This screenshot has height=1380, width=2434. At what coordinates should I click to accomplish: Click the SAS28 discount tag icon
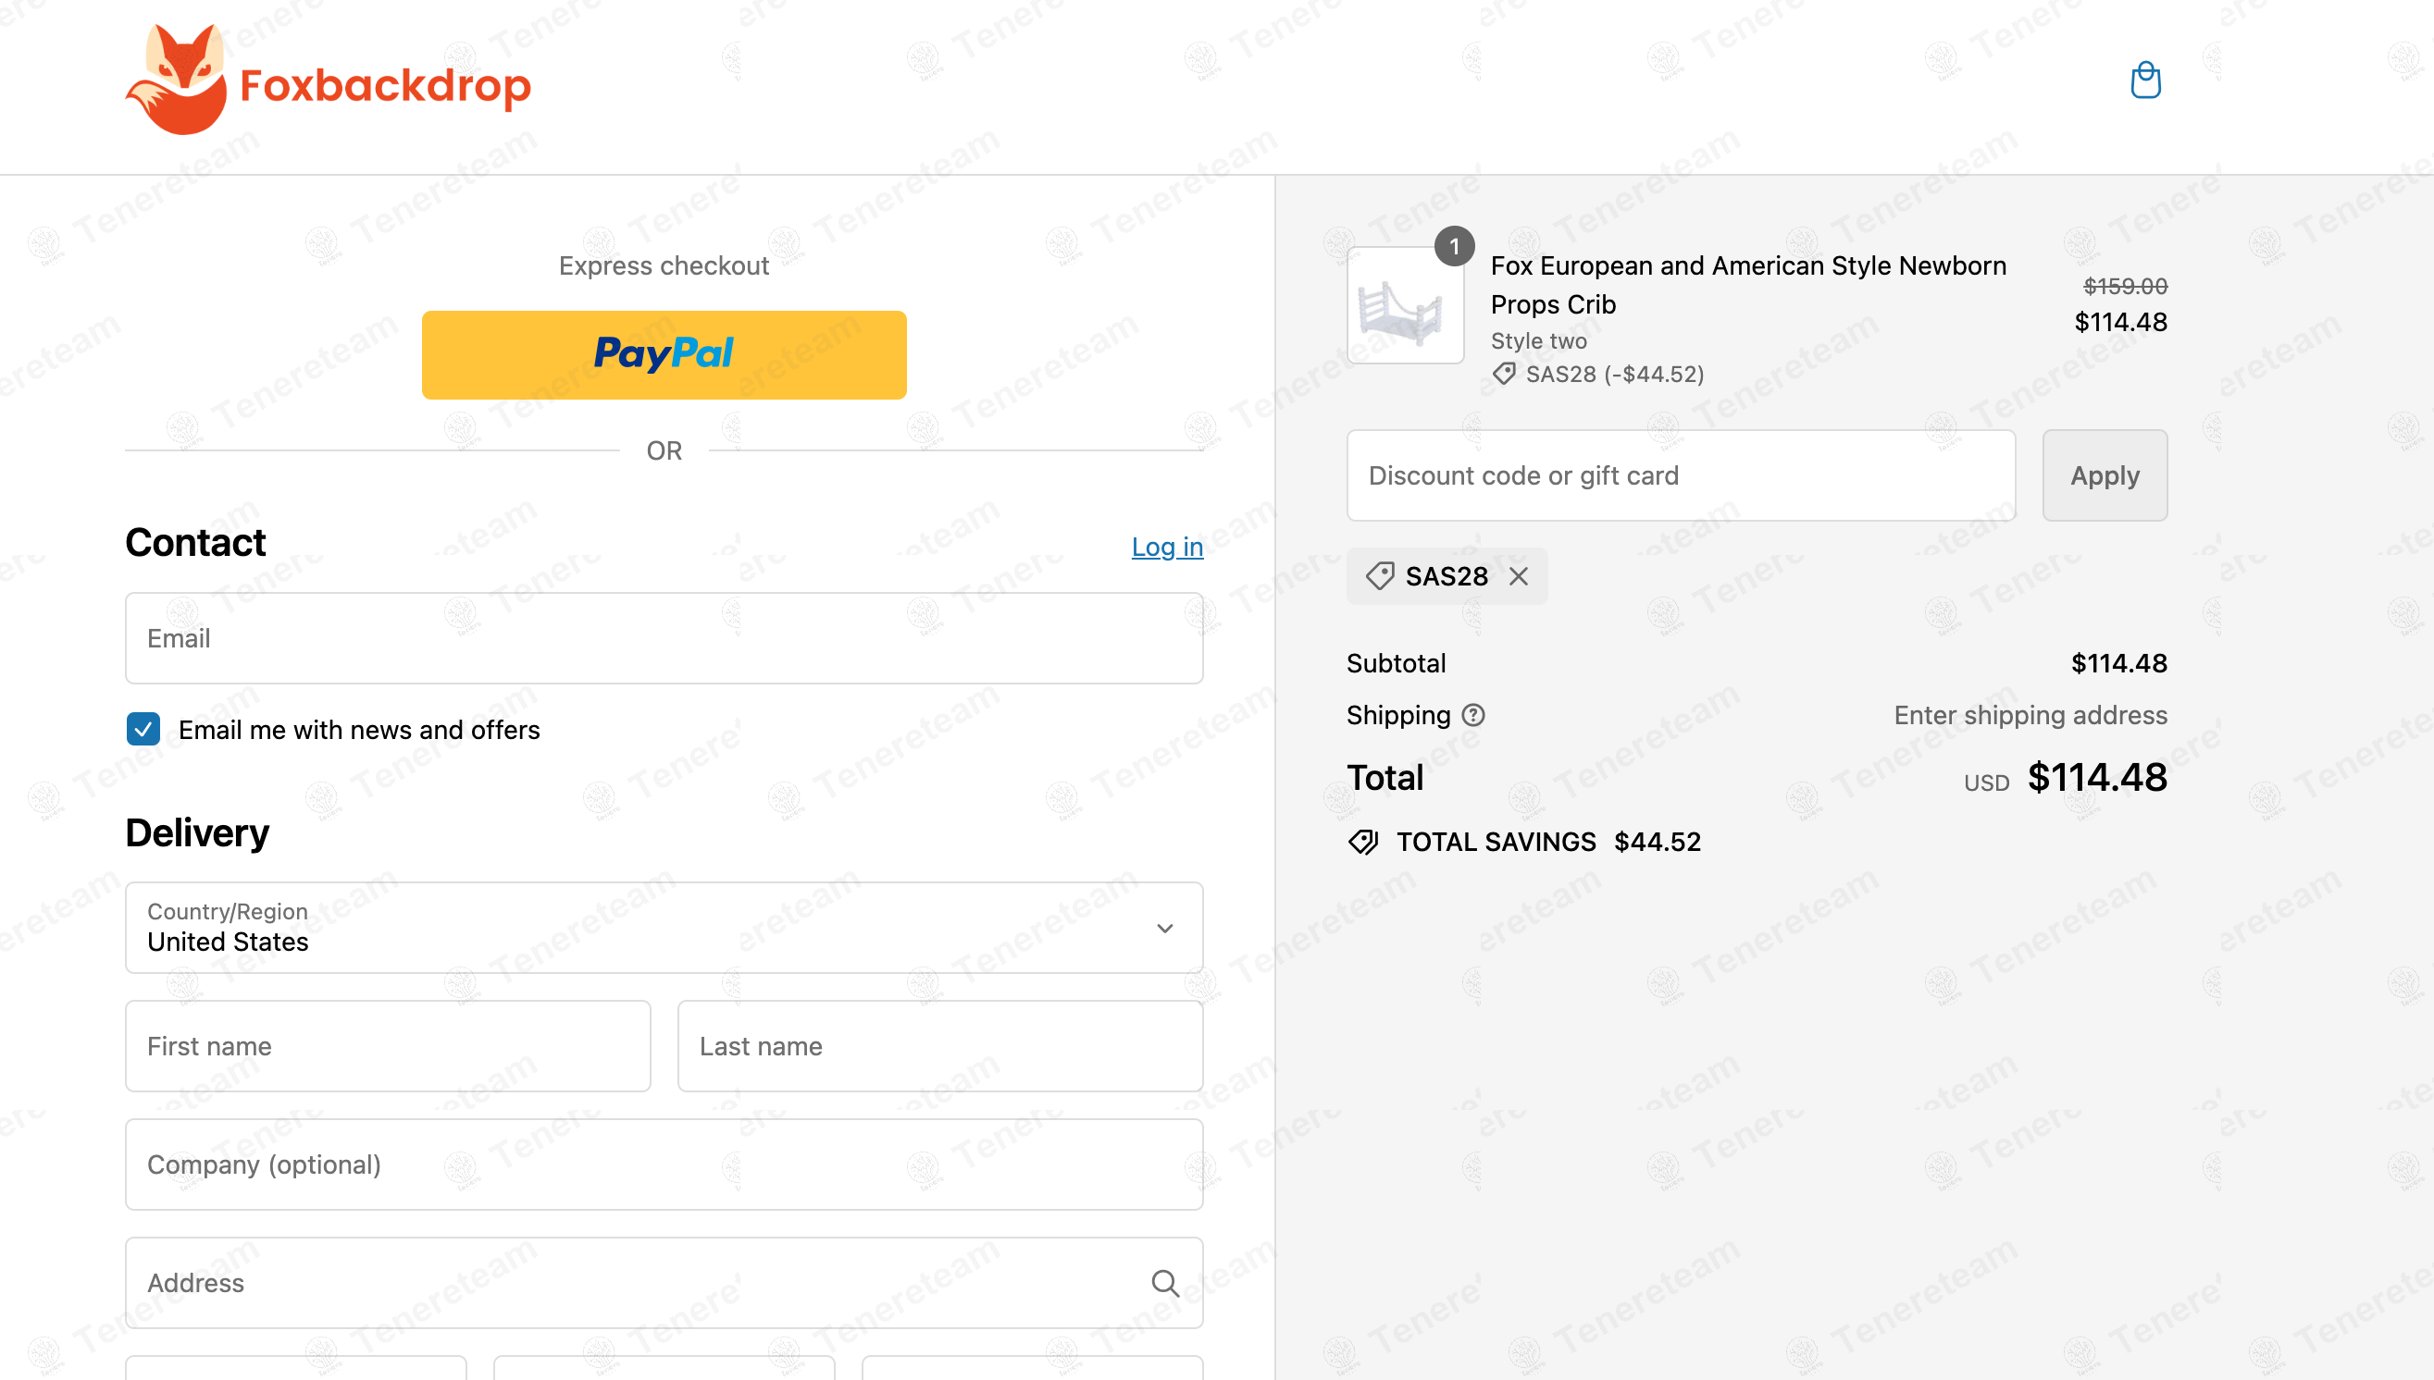coord(1380,576)
